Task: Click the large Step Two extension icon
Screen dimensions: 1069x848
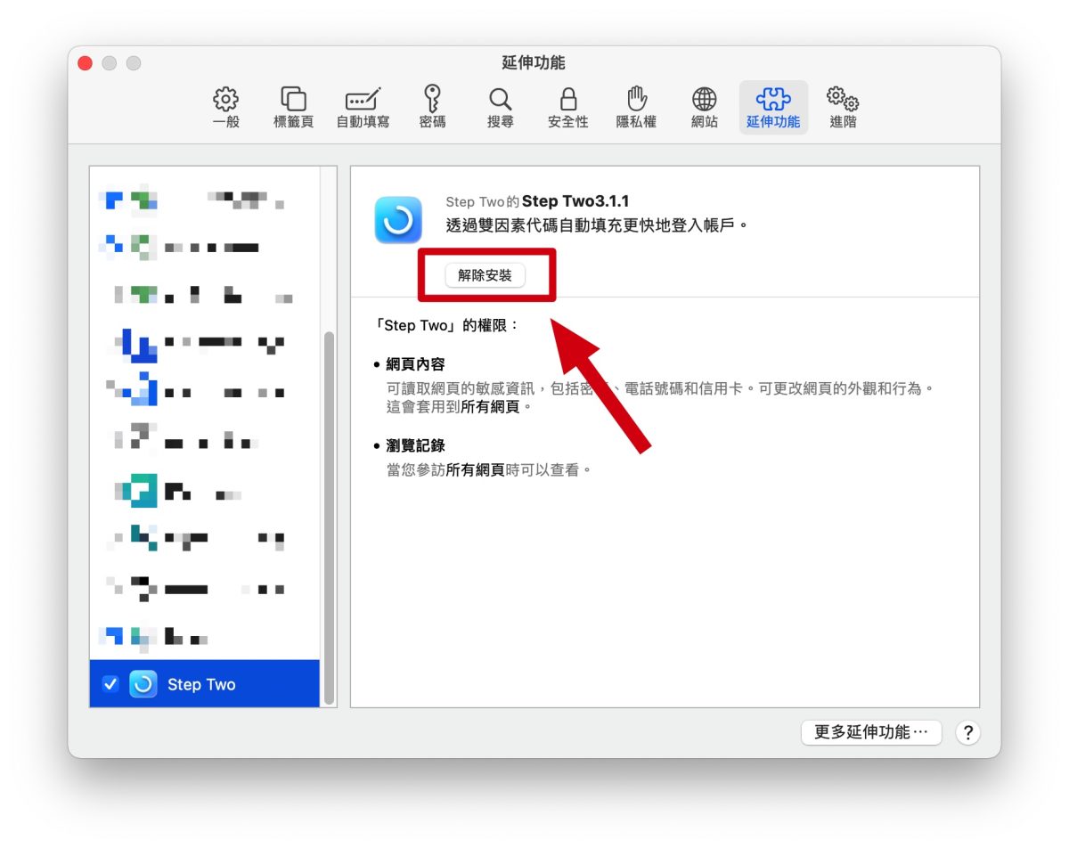Action: coord(398,220)
